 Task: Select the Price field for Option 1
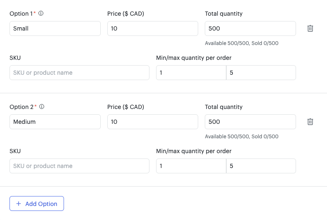tap(153, 28)
